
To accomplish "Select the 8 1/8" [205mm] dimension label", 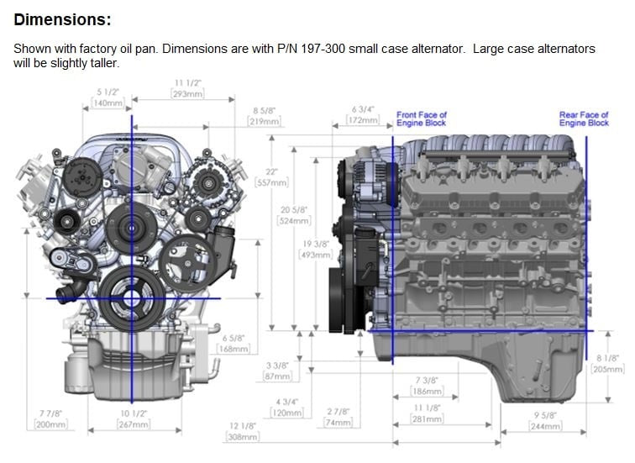I will tap(607, 363).
